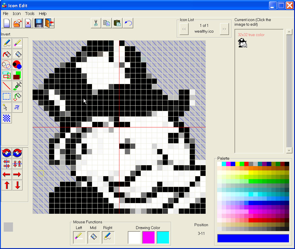
Task: Pick bright red in the palette's top row
Action: click(246, 164)
